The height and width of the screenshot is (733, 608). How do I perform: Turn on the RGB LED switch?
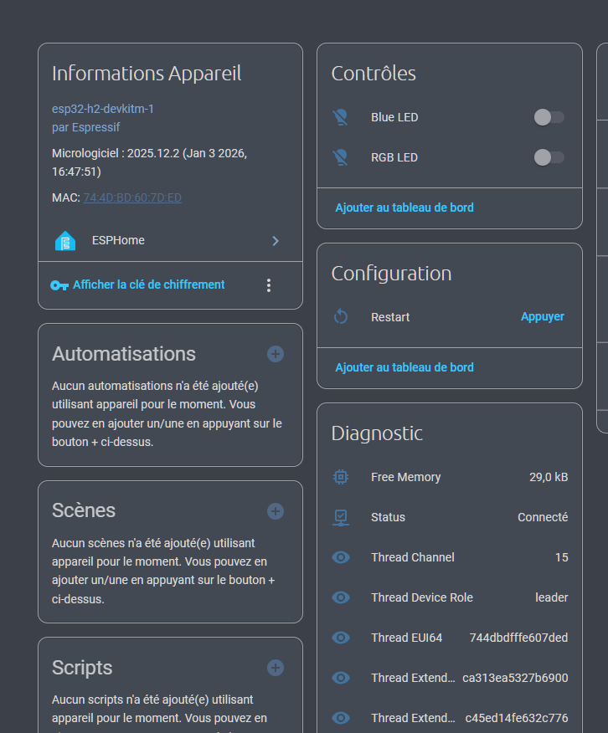(x=549, y=157)
